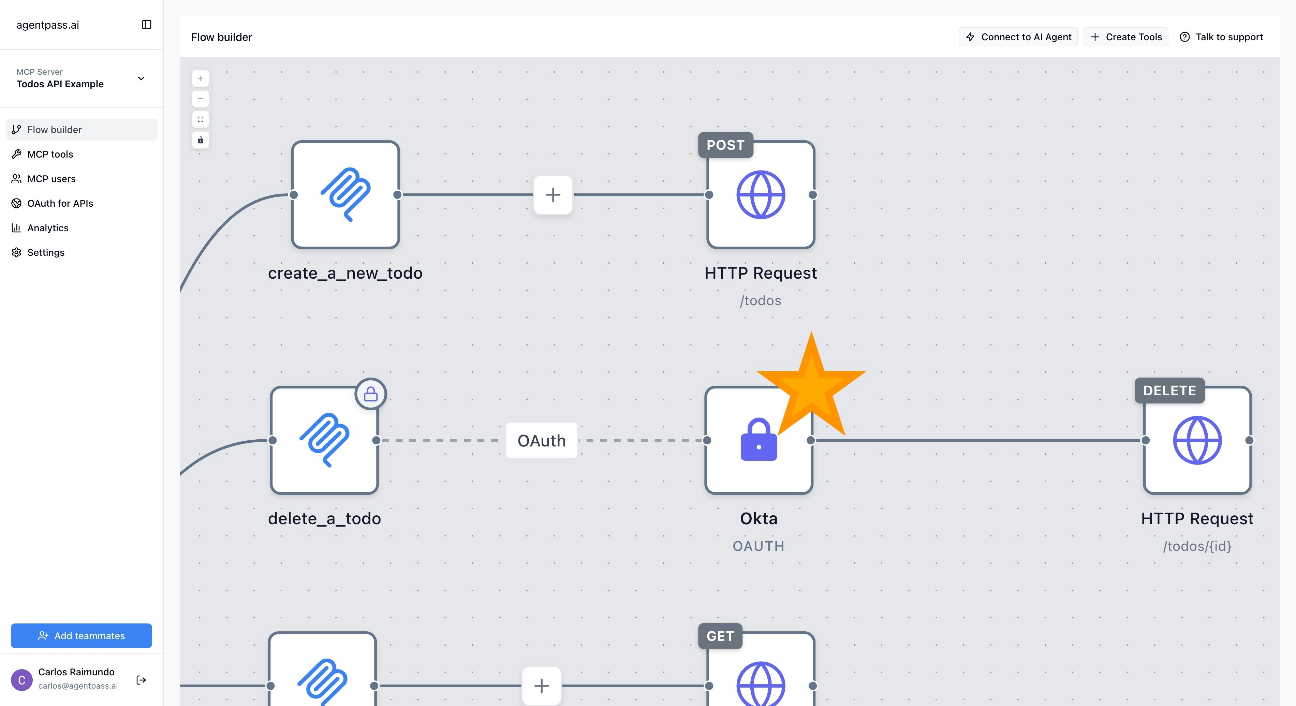The width and height of the screenshot is (1296, 706).
Task: Open MCP tools in the sidebar
Action: 50,154
